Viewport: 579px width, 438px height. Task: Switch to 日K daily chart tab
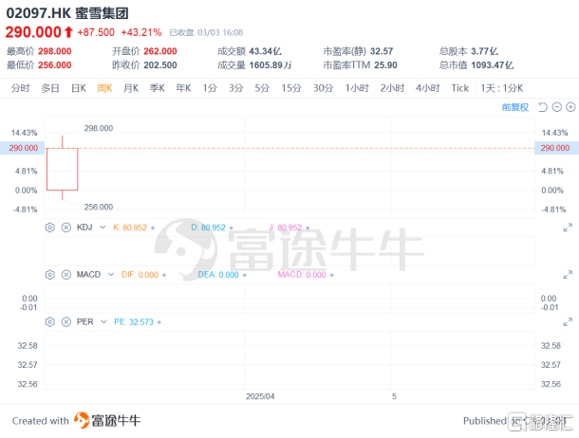77,88
